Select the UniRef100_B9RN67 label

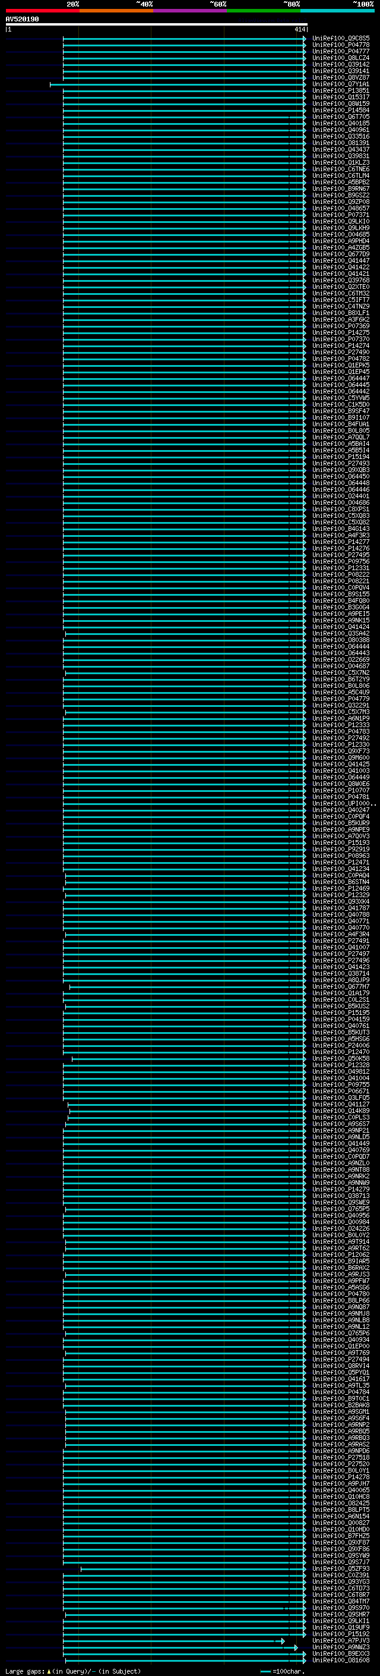pyautogui.click(x=340, y=188)
